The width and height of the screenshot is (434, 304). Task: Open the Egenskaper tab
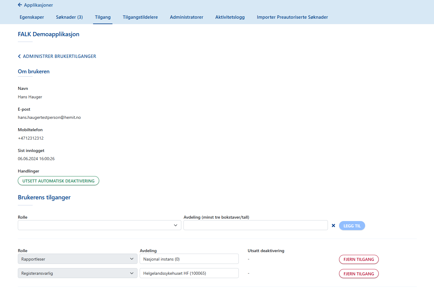[32, 17]
